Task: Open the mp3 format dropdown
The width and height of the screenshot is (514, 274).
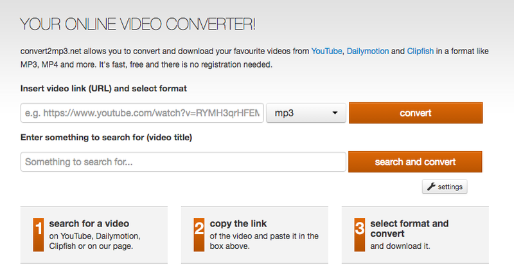Action: click(x=306, y=113)
